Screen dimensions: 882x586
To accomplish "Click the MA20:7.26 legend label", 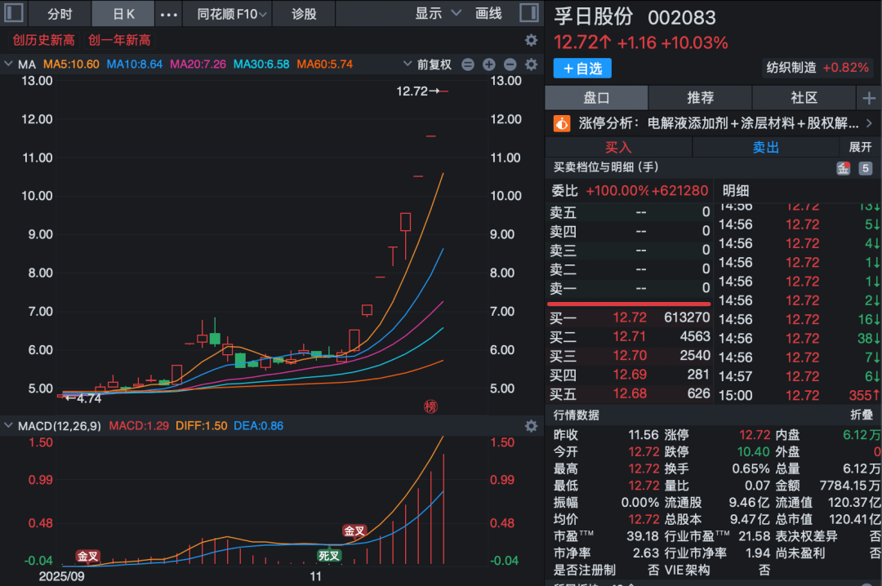I will click(x=198, y=64).
